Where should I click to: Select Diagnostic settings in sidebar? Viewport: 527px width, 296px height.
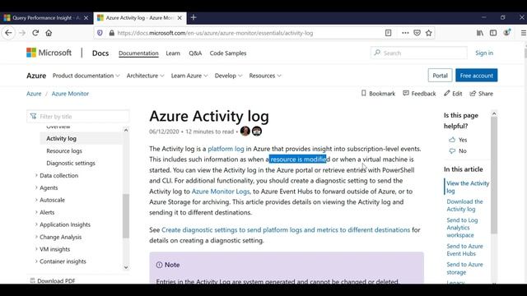click(x=71, y=163)
